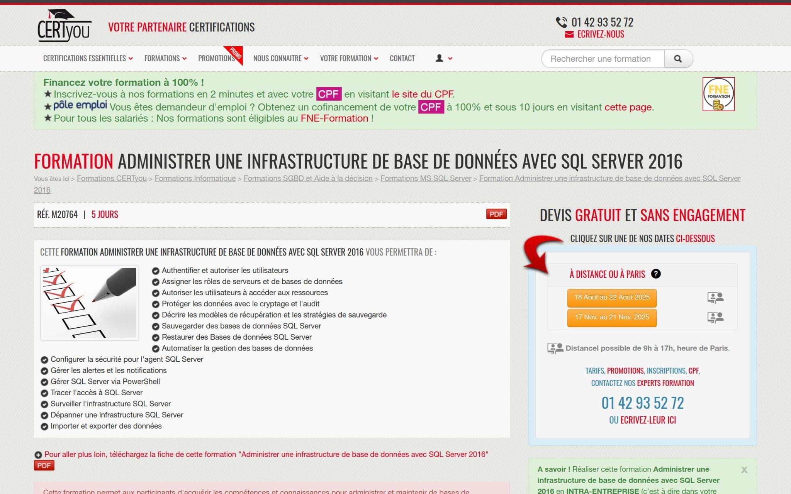Close the 'A savoir' notice with X
This screenshot has width=791, height=494.
pyautogui.click(x=744, y=470)
